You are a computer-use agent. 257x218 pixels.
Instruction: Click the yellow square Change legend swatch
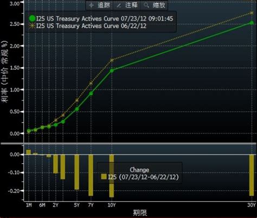click(x=104, y=177)
